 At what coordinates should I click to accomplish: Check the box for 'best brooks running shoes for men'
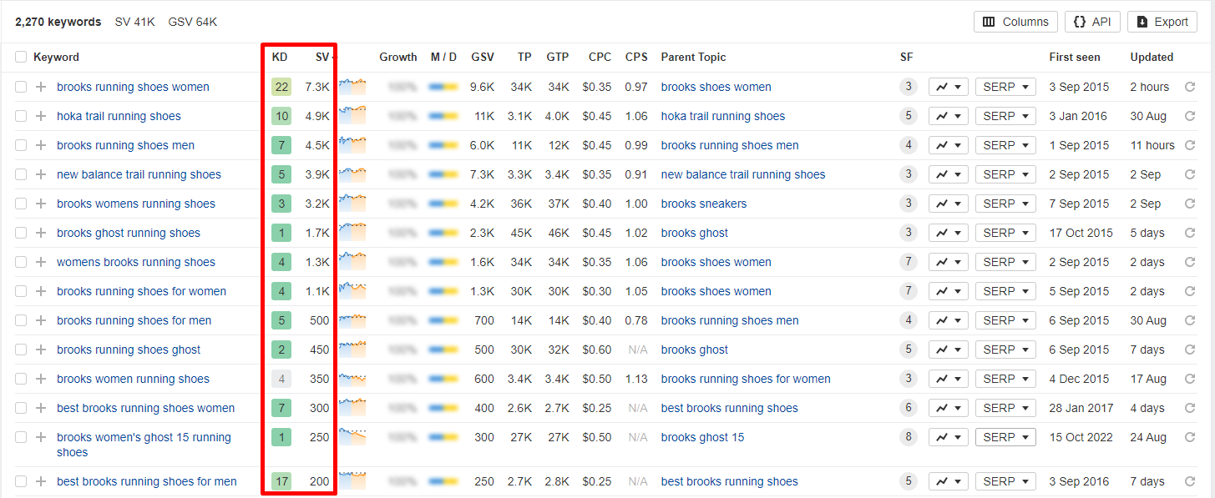point(21,481)
